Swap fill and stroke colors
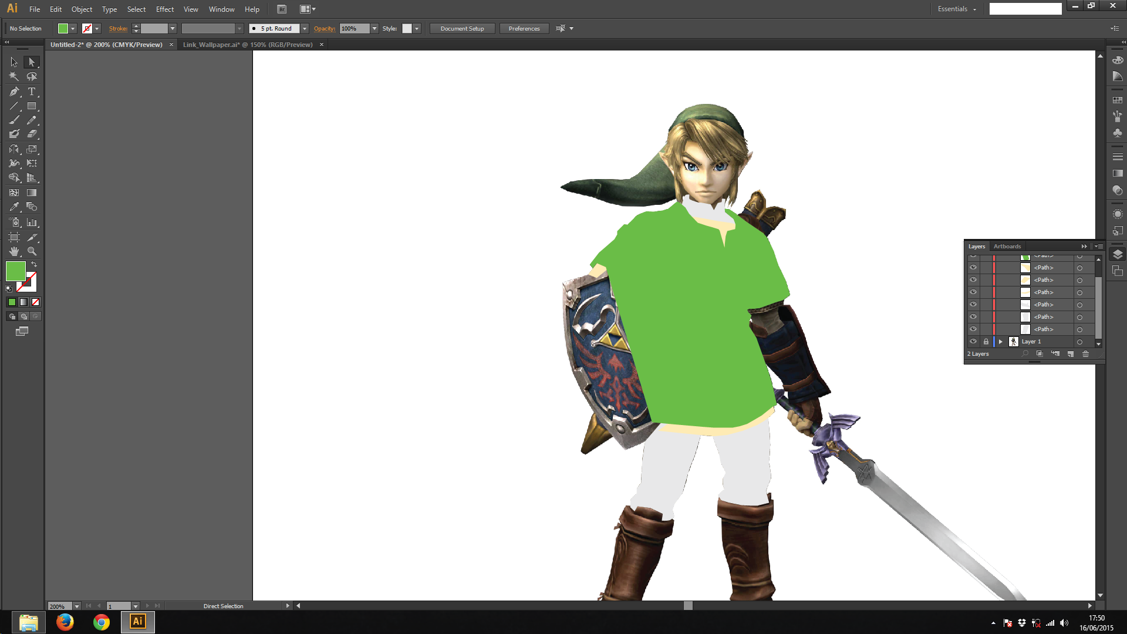The image size is (1127, 634). (34, 265)
